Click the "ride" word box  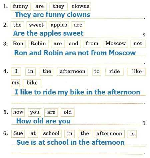pyautogui.click(x=114, y=72)
